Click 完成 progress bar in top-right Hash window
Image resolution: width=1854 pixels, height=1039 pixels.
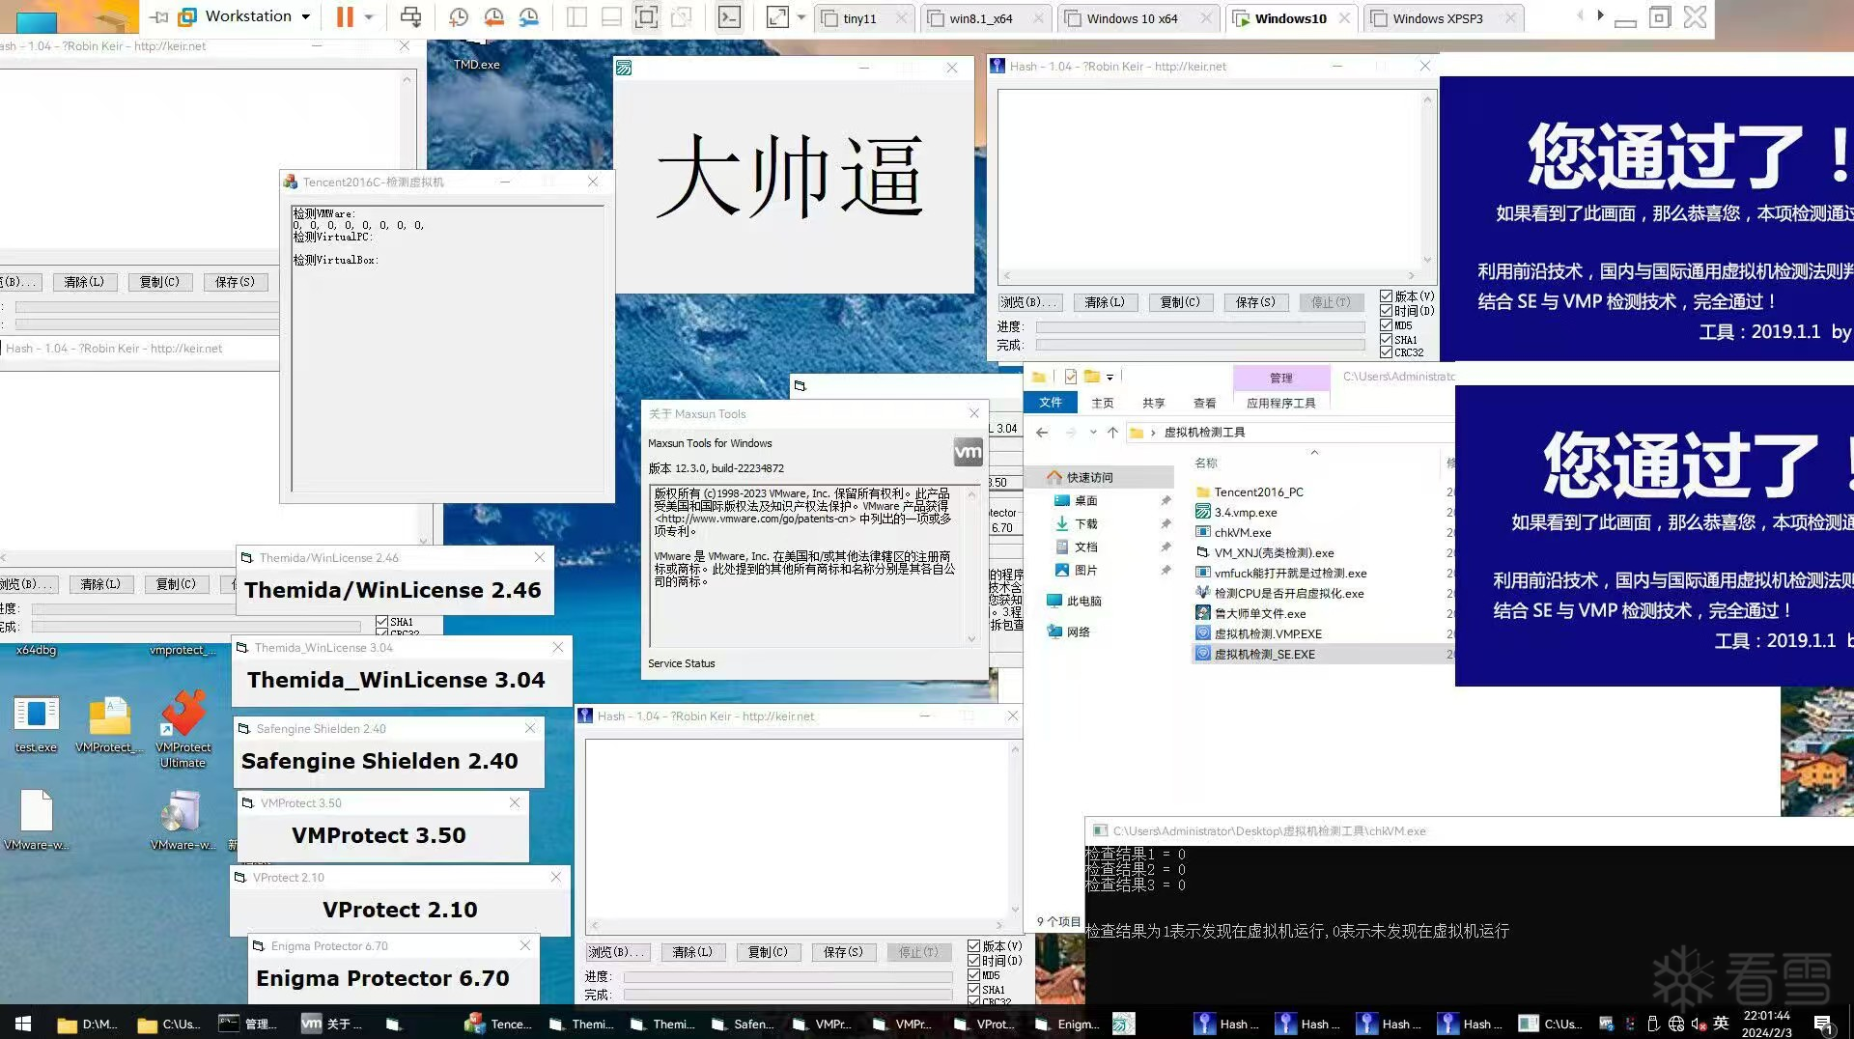[x=1200, y=345]
